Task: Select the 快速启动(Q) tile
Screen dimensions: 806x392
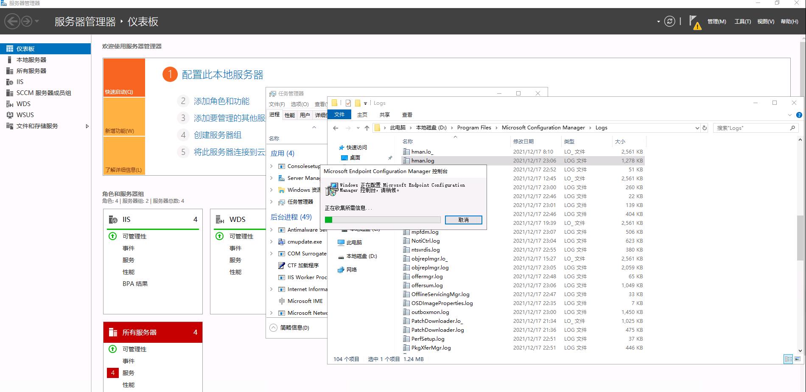Action: pyautogui.click(x=124, y=78)
